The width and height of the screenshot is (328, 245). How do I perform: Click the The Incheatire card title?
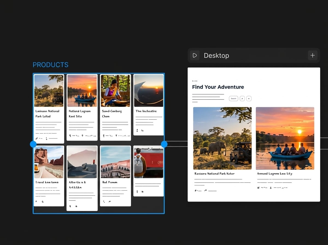click(x=146, y=111)
